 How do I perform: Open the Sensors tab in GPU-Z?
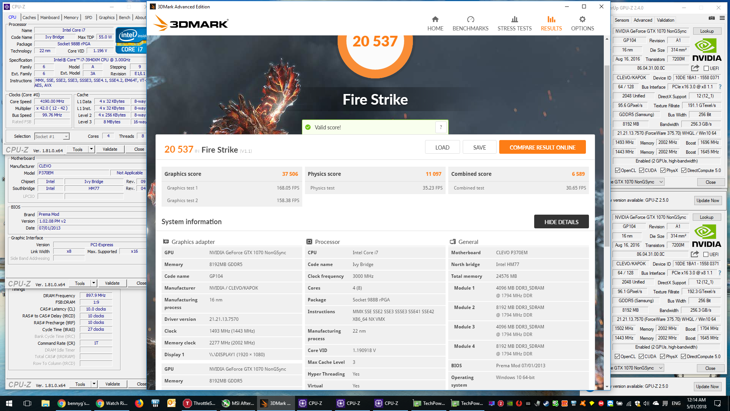tap(622, 20)
